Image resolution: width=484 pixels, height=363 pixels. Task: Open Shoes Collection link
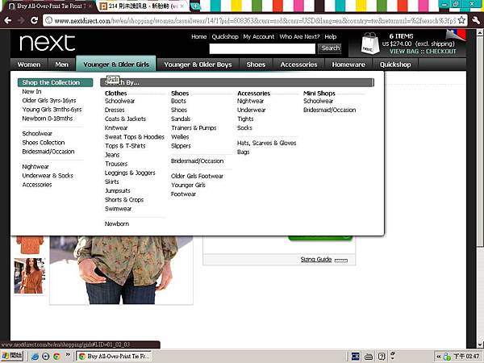(44, 143)
